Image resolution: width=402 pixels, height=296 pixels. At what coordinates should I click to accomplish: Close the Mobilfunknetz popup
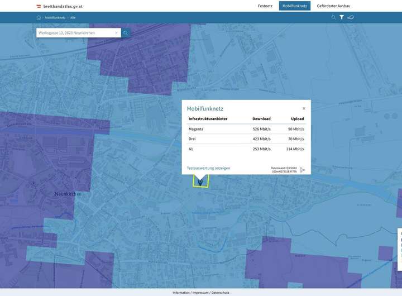pyautogui.click(x=304, y=108)
